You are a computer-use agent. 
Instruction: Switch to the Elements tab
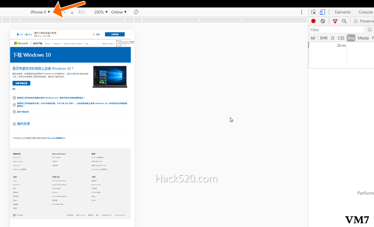(x=343, y=12)
